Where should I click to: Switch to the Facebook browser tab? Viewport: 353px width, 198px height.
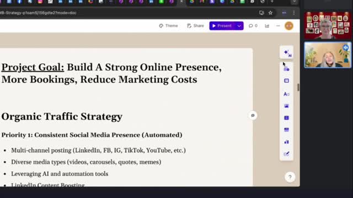20,2
